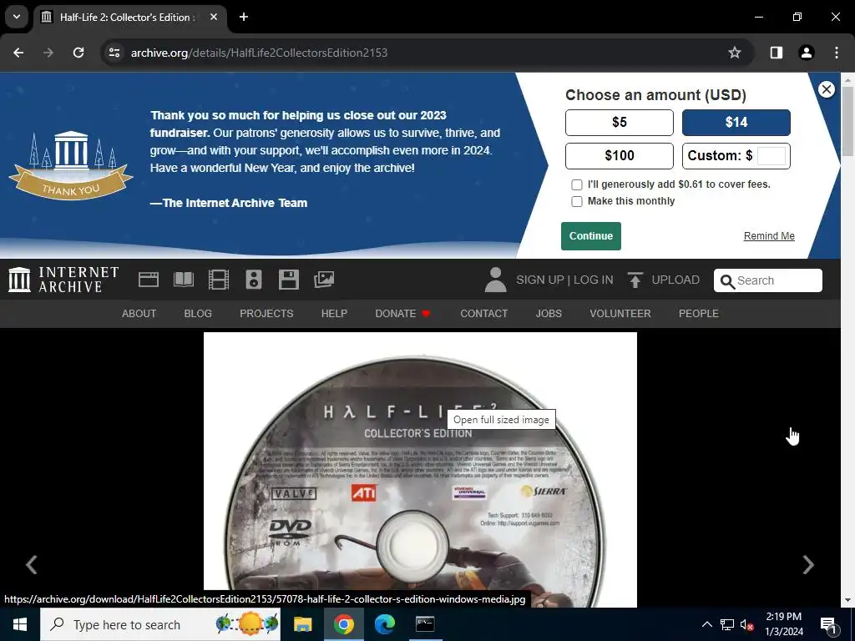
Task: Open the Images media icon
Action: click(x=324, y=280)
